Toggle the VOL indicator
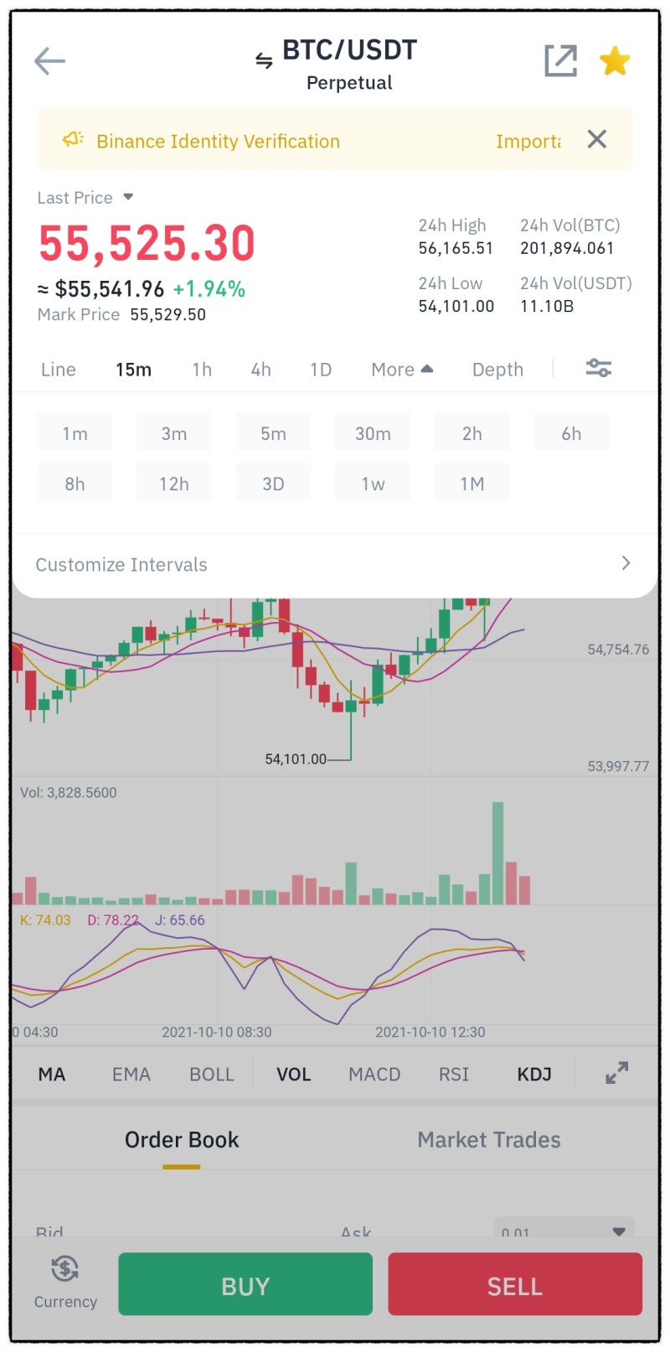Screen dimensions: 670x1352 (x=294, y=1074)
